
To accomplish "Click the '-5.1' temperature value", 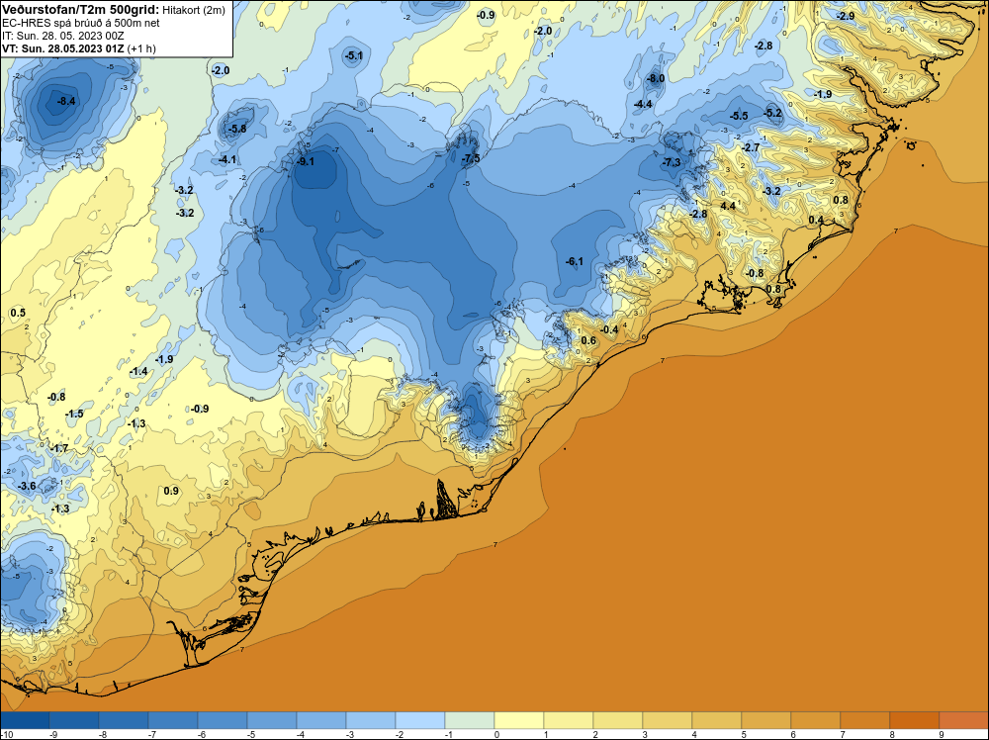I will [353, 56].
